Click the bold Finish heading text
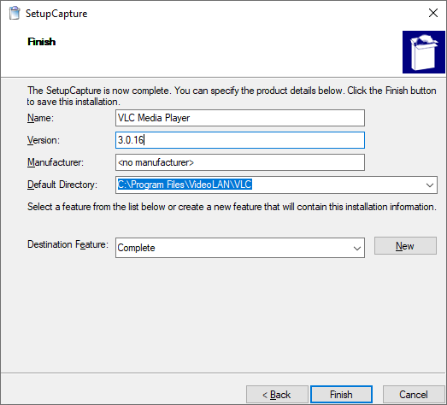This screenshot has height=405, width=447. click(41, 42)
